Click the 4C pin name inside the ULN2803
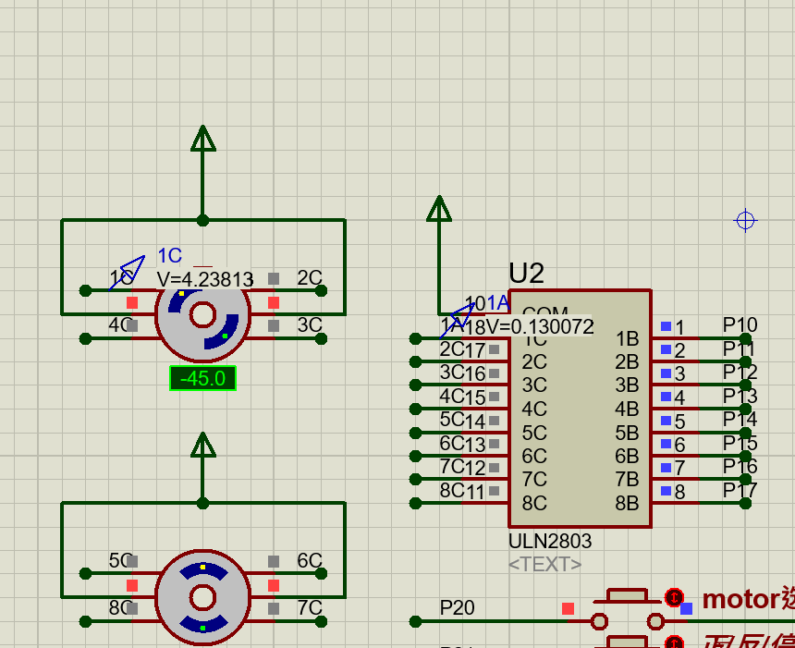Screen dimensions: 795x648 pos(534,410)
